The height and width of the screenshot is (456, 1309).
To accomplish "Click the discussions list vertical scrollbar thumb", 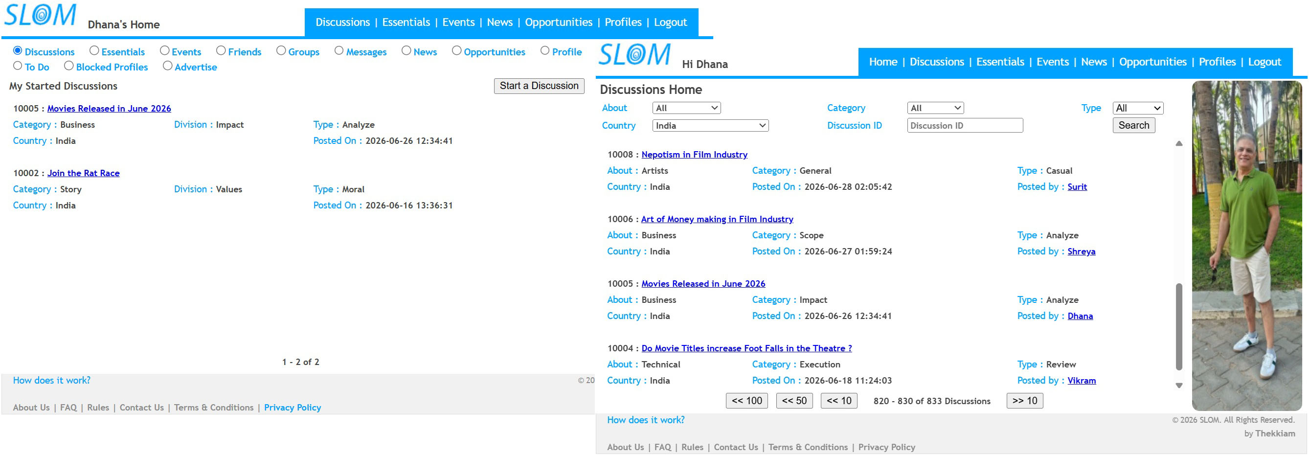I will pos(1179,326).
